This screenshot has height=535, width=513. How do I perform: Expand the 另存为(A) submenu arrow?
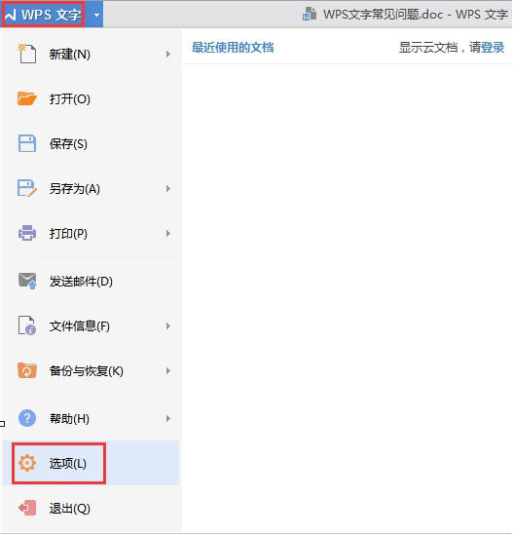(x=168, y=188)
